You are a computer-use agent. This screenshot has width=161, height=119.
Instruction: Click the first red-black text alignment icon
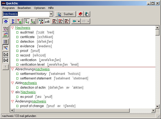coord(55,21)
